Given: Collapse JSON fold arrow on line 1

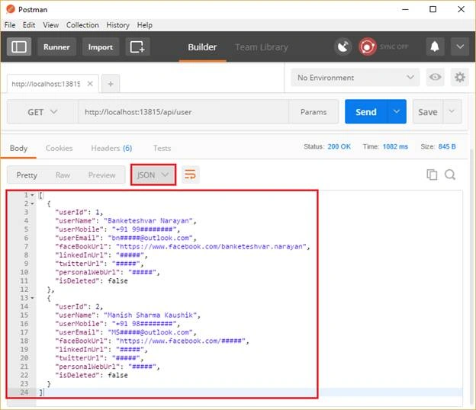Looking at the screenshot, I should 32,195.
